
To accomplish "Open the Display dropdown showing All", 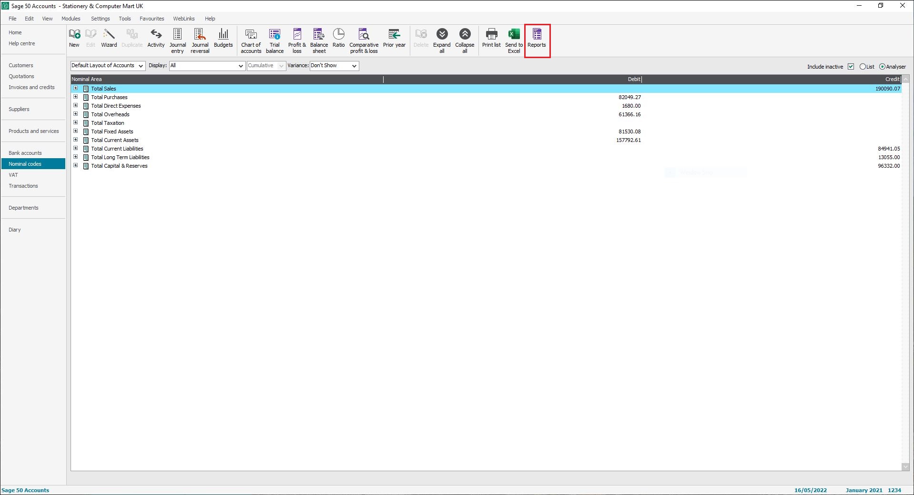I will point(207,66).
